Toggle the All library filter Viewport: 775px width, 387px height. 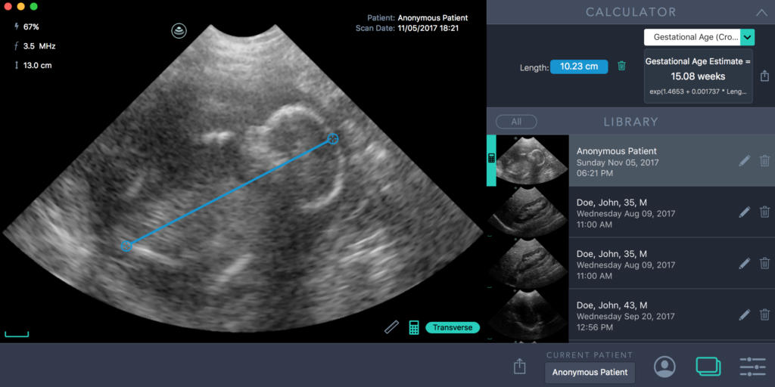coord(516,122)
